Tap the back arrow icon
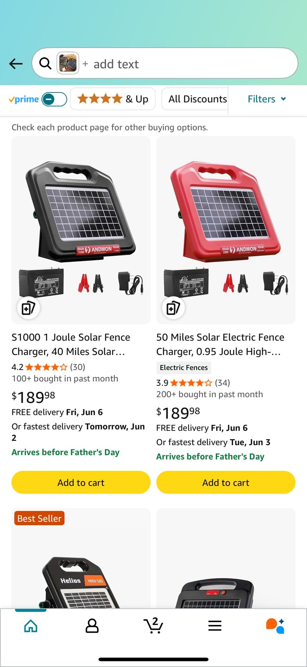The height and width of the screenshot is (667, 307). [x=15, y=64]
